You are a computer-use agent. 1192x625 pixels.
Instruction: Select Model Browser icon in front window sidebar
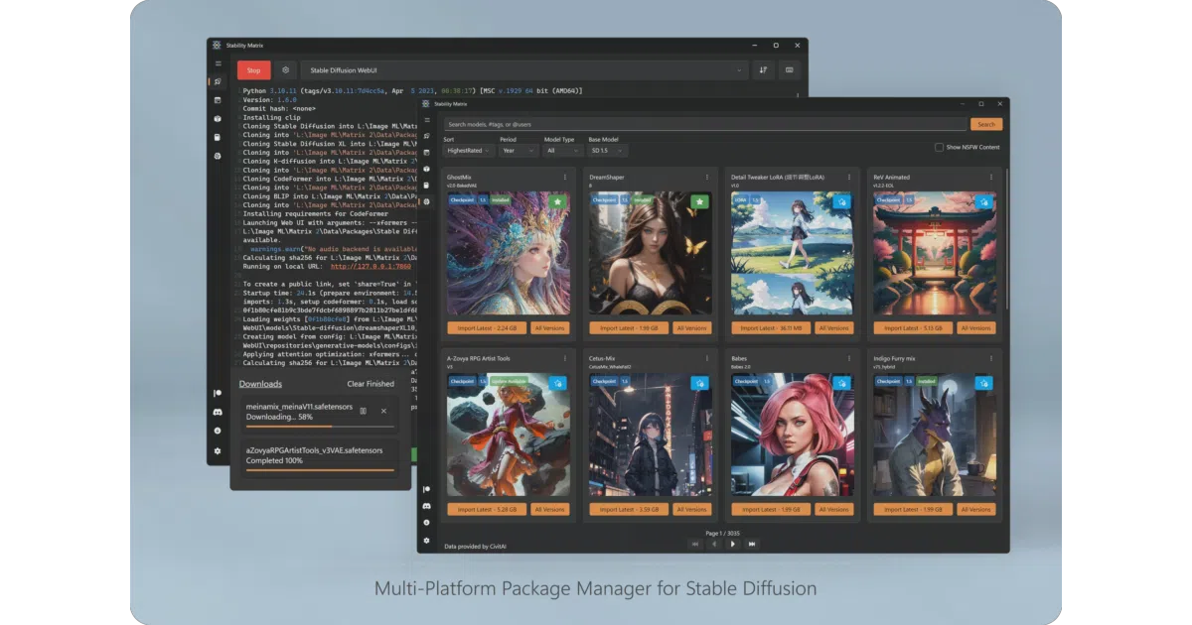(x=427, y=201)
